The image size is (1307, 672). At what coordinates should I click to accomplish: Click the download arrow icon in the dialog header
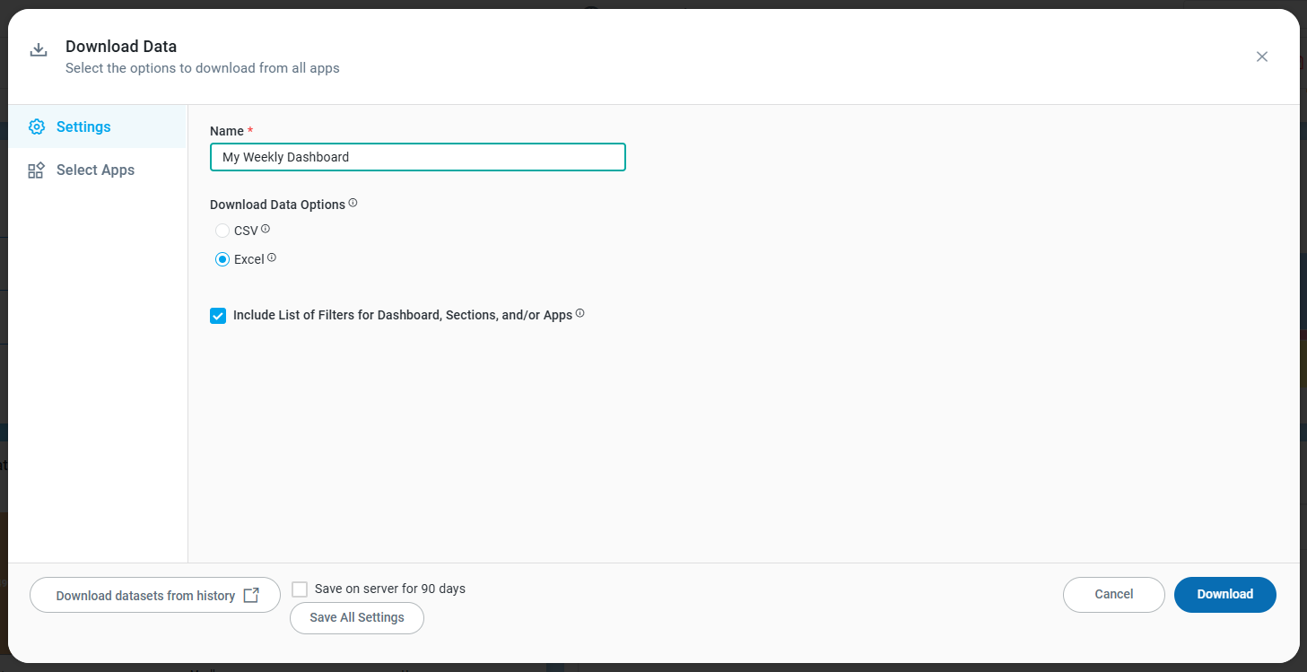click(39, 50)
